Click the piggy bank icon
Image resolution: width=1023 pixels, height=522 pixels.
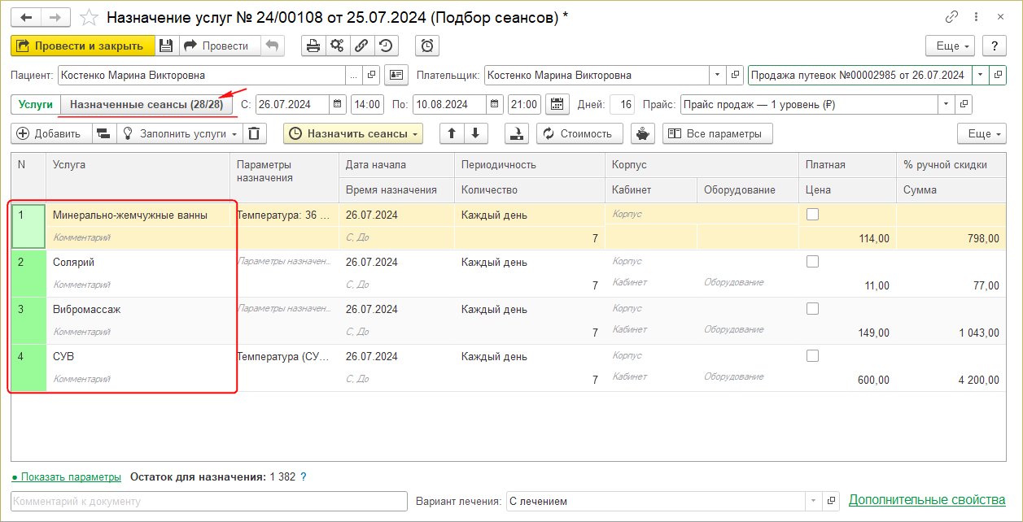coord(644,134)
